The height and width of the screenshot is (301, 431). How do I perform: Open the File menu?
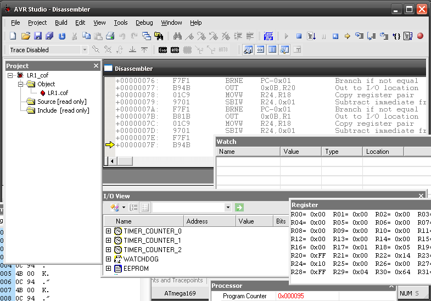[x=15, y=23]
